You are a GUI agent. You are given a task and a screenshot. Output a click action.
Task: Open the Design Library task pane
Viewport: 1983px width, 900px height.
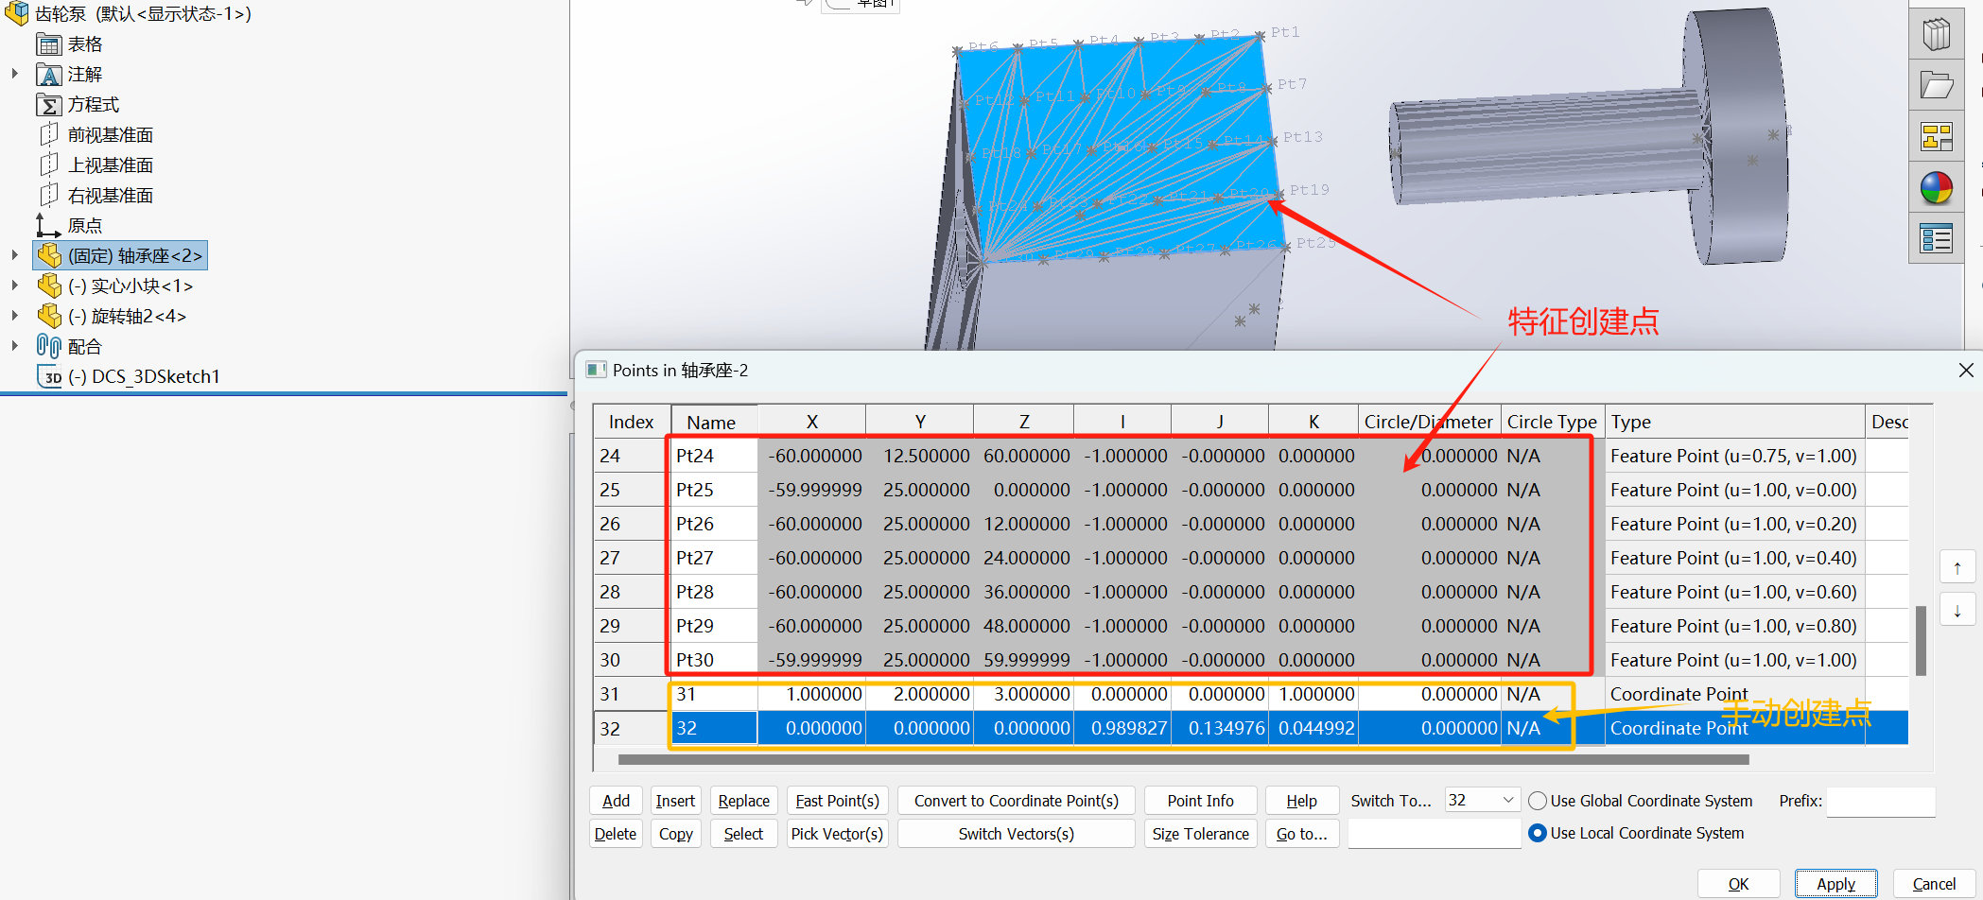[1936, 33]
